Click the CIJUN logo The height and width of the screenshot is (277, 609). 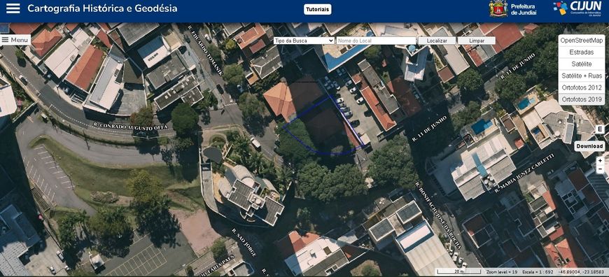pyautogui.click(x=577, y=8)
